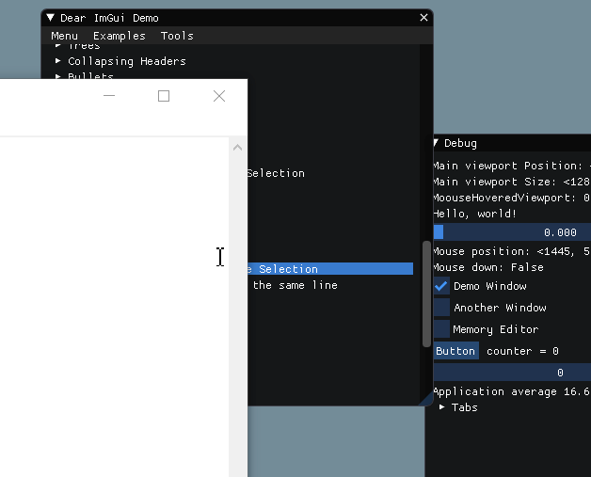Click the 'Hello, world!' text in Debug

474,214
